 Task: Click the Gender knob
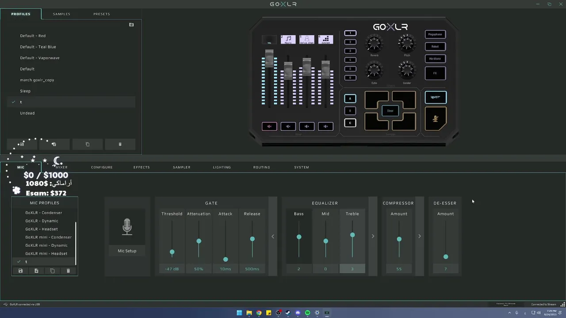tap(407, 71)
